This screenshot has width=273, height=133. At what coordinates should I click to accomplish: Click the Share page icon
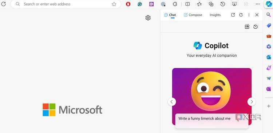(246, 4)
